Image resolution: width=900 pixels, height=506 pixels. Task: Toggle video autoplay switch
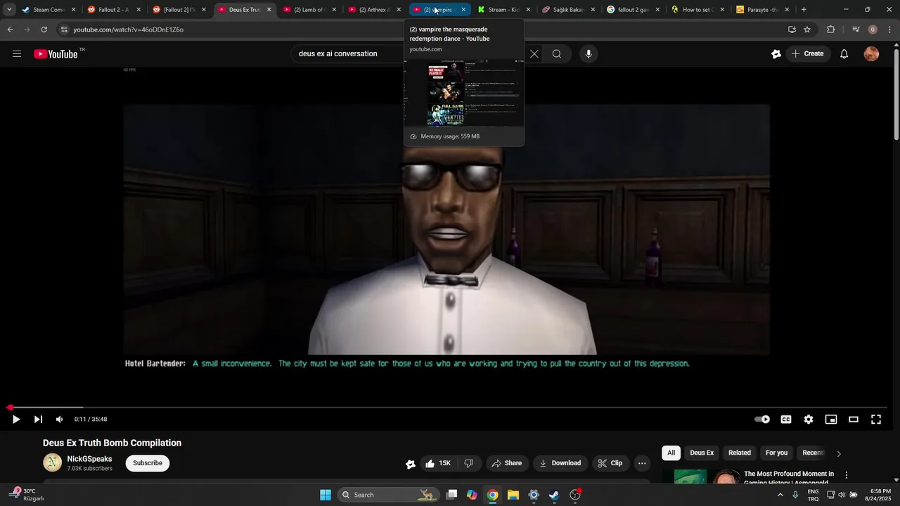pyautogui.click(x=762, y=420)
